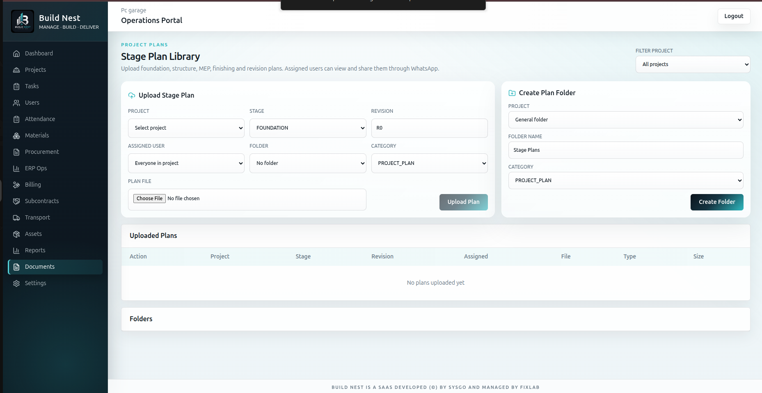The height and width of the screenshot is (393, 762).
Task: Click the Size column header
Action: click(x=698, y=256)
